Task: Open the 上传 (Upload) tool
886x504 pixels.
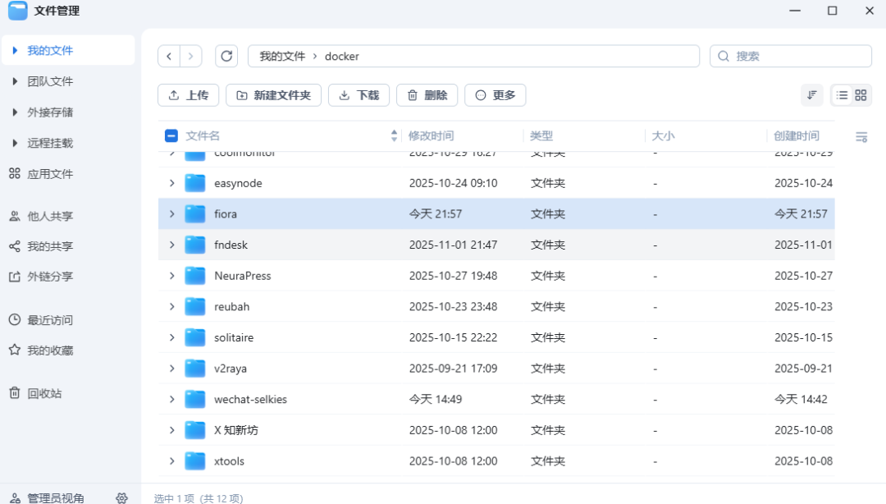Action: 188,94
